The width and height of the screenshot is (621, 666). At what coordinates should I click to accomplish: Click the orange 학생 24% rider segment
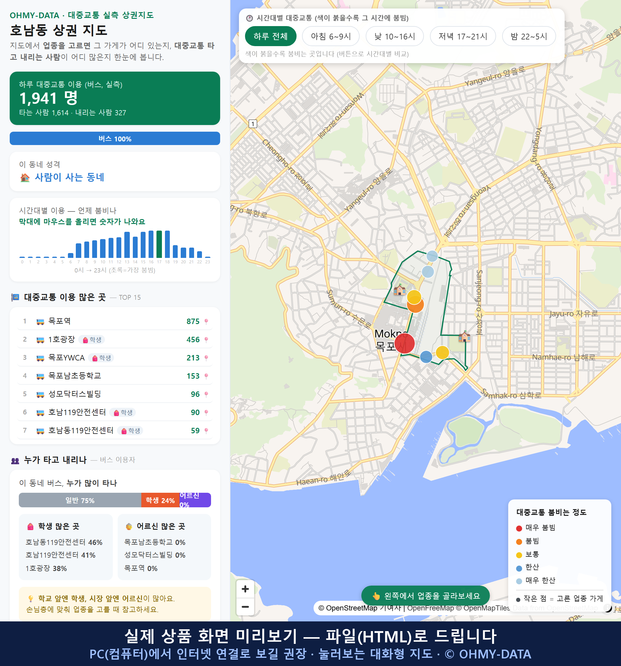point(160,500)
